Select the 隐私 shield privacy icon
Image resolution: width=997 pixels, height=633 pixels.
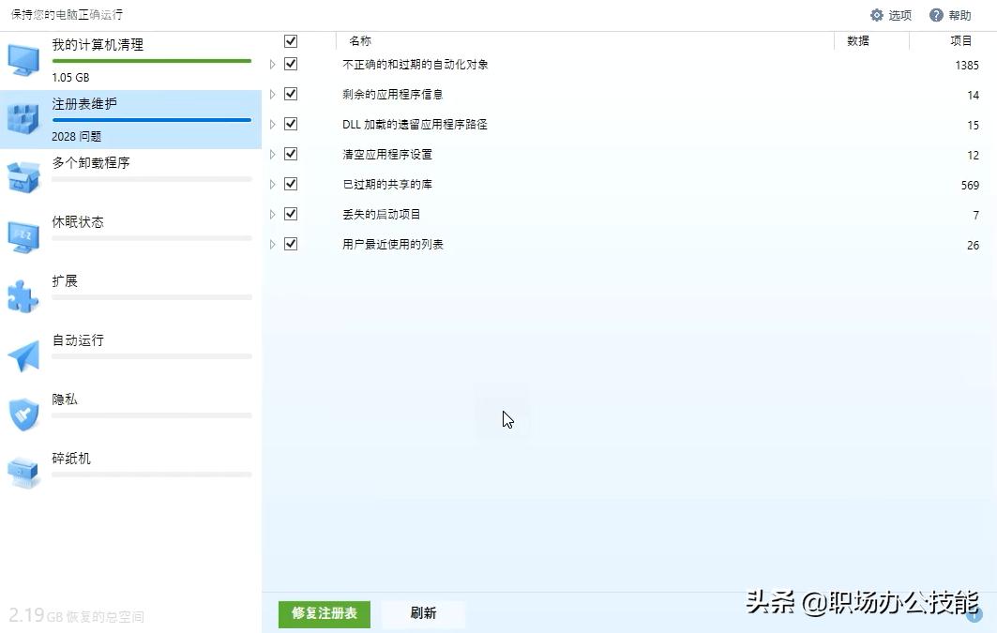[x=23, y=413]
